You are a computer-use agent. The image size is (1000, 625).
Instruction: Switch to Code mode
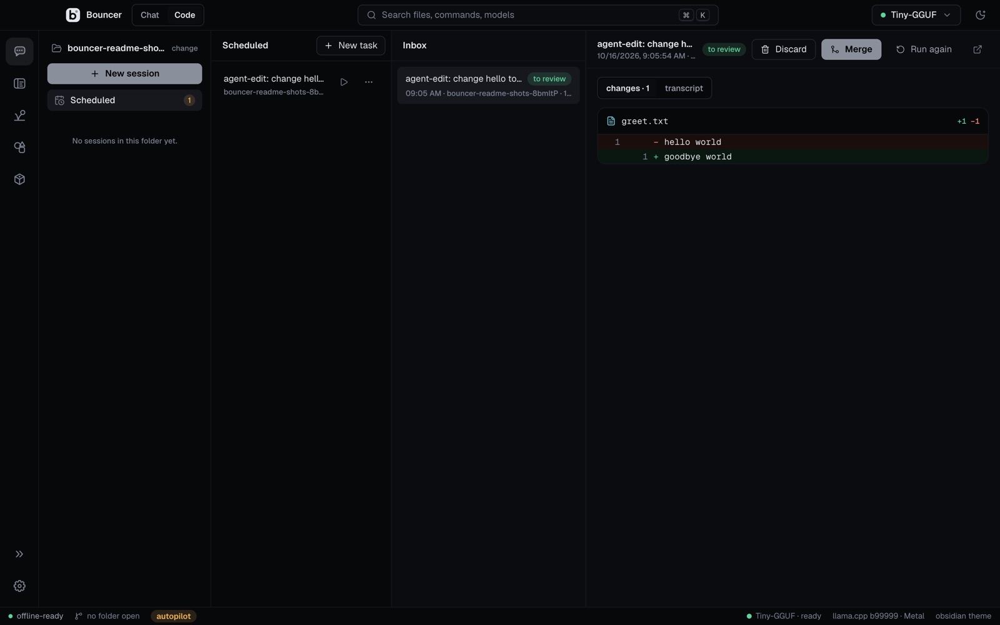[184, 15]
